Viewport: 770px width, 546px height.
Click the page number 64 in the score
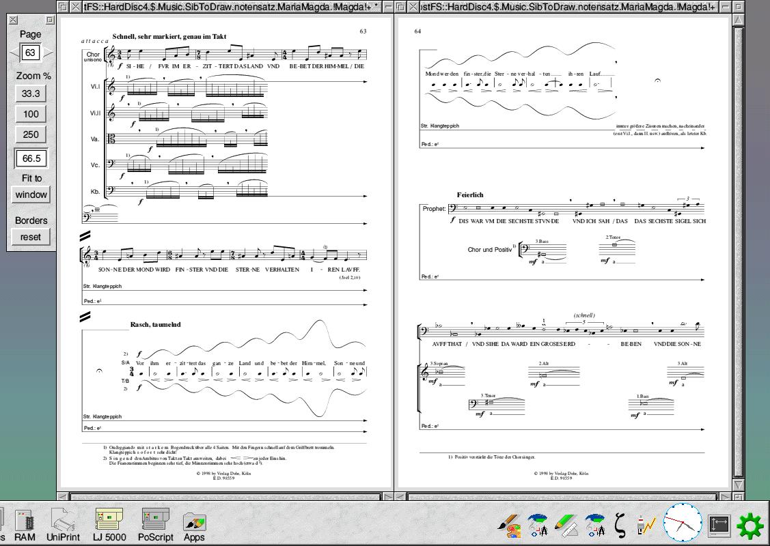pyautogui.click(x=417, y=31)
